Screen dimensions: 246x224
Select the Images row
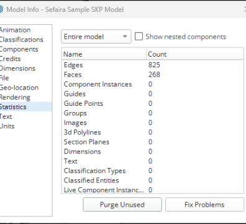click(x=152, y=123)
